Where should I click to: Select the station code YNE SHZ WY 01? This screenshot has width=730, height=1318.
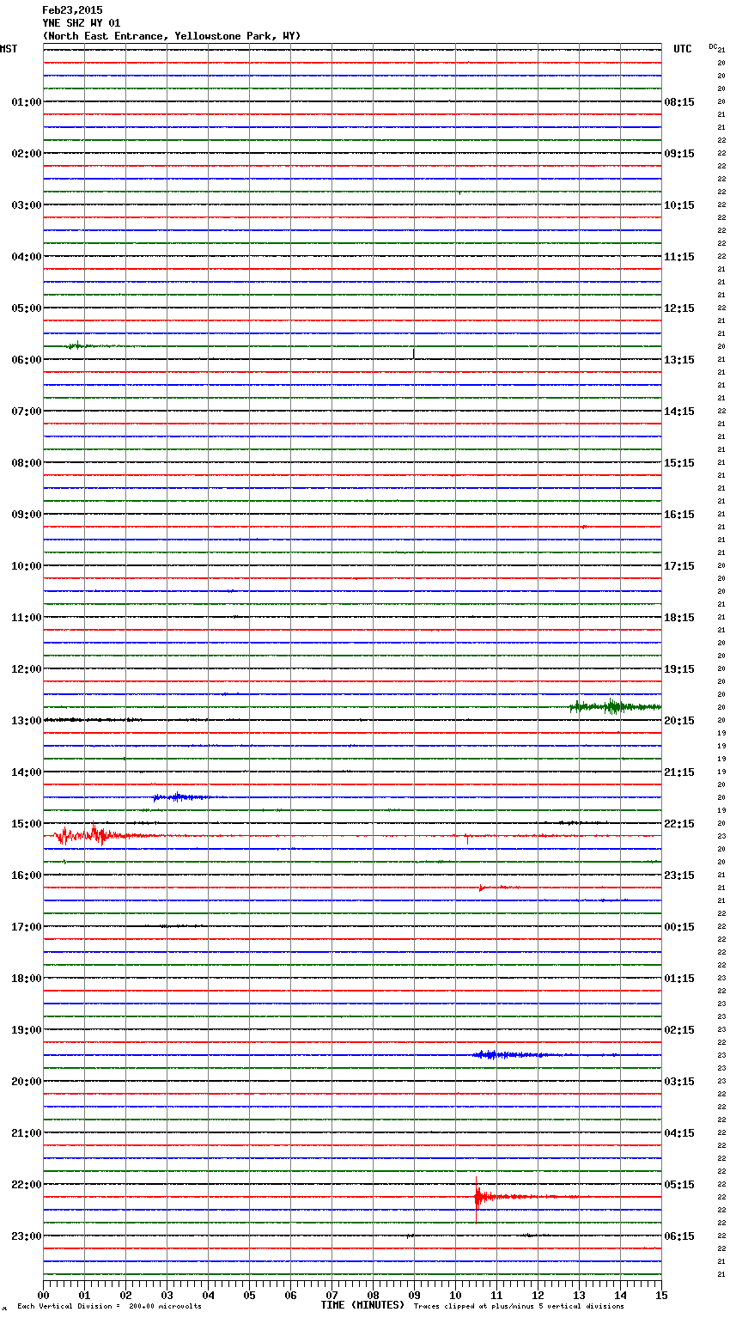point(82,23)
